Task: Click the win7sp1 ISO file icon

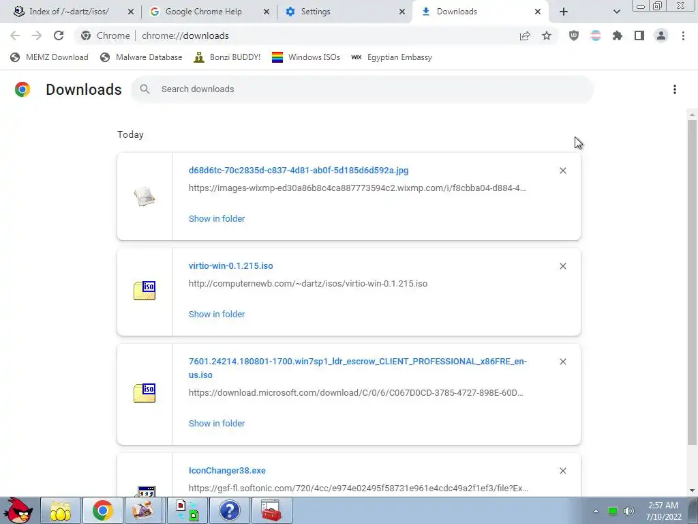Action: pyautogui.click(x=145, y=392)
